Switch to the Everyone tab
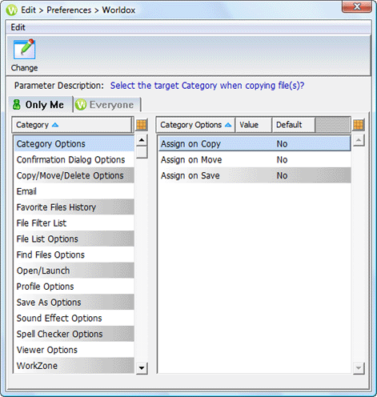The width and height of the screenshot is (377, 397). 107,105
